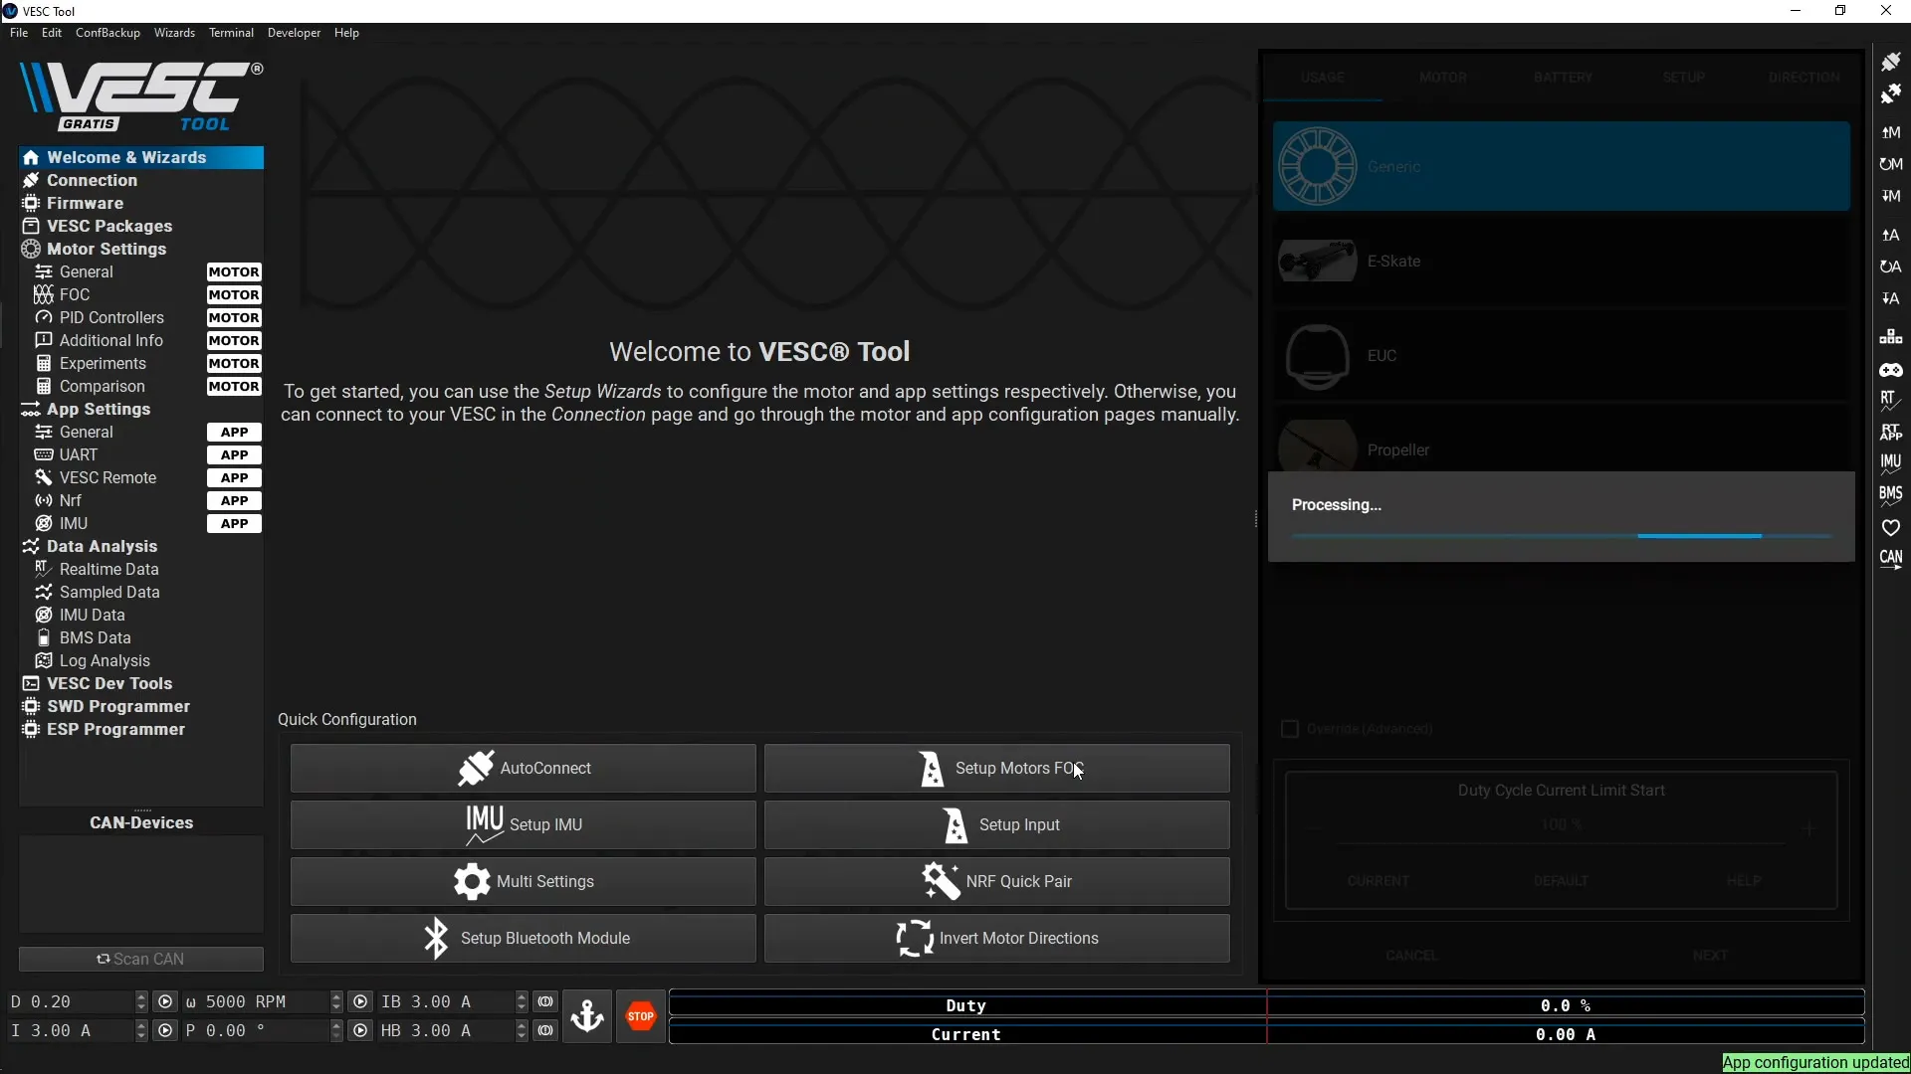Toggle keyboard control for HB current setpoint

[545, 1031]
